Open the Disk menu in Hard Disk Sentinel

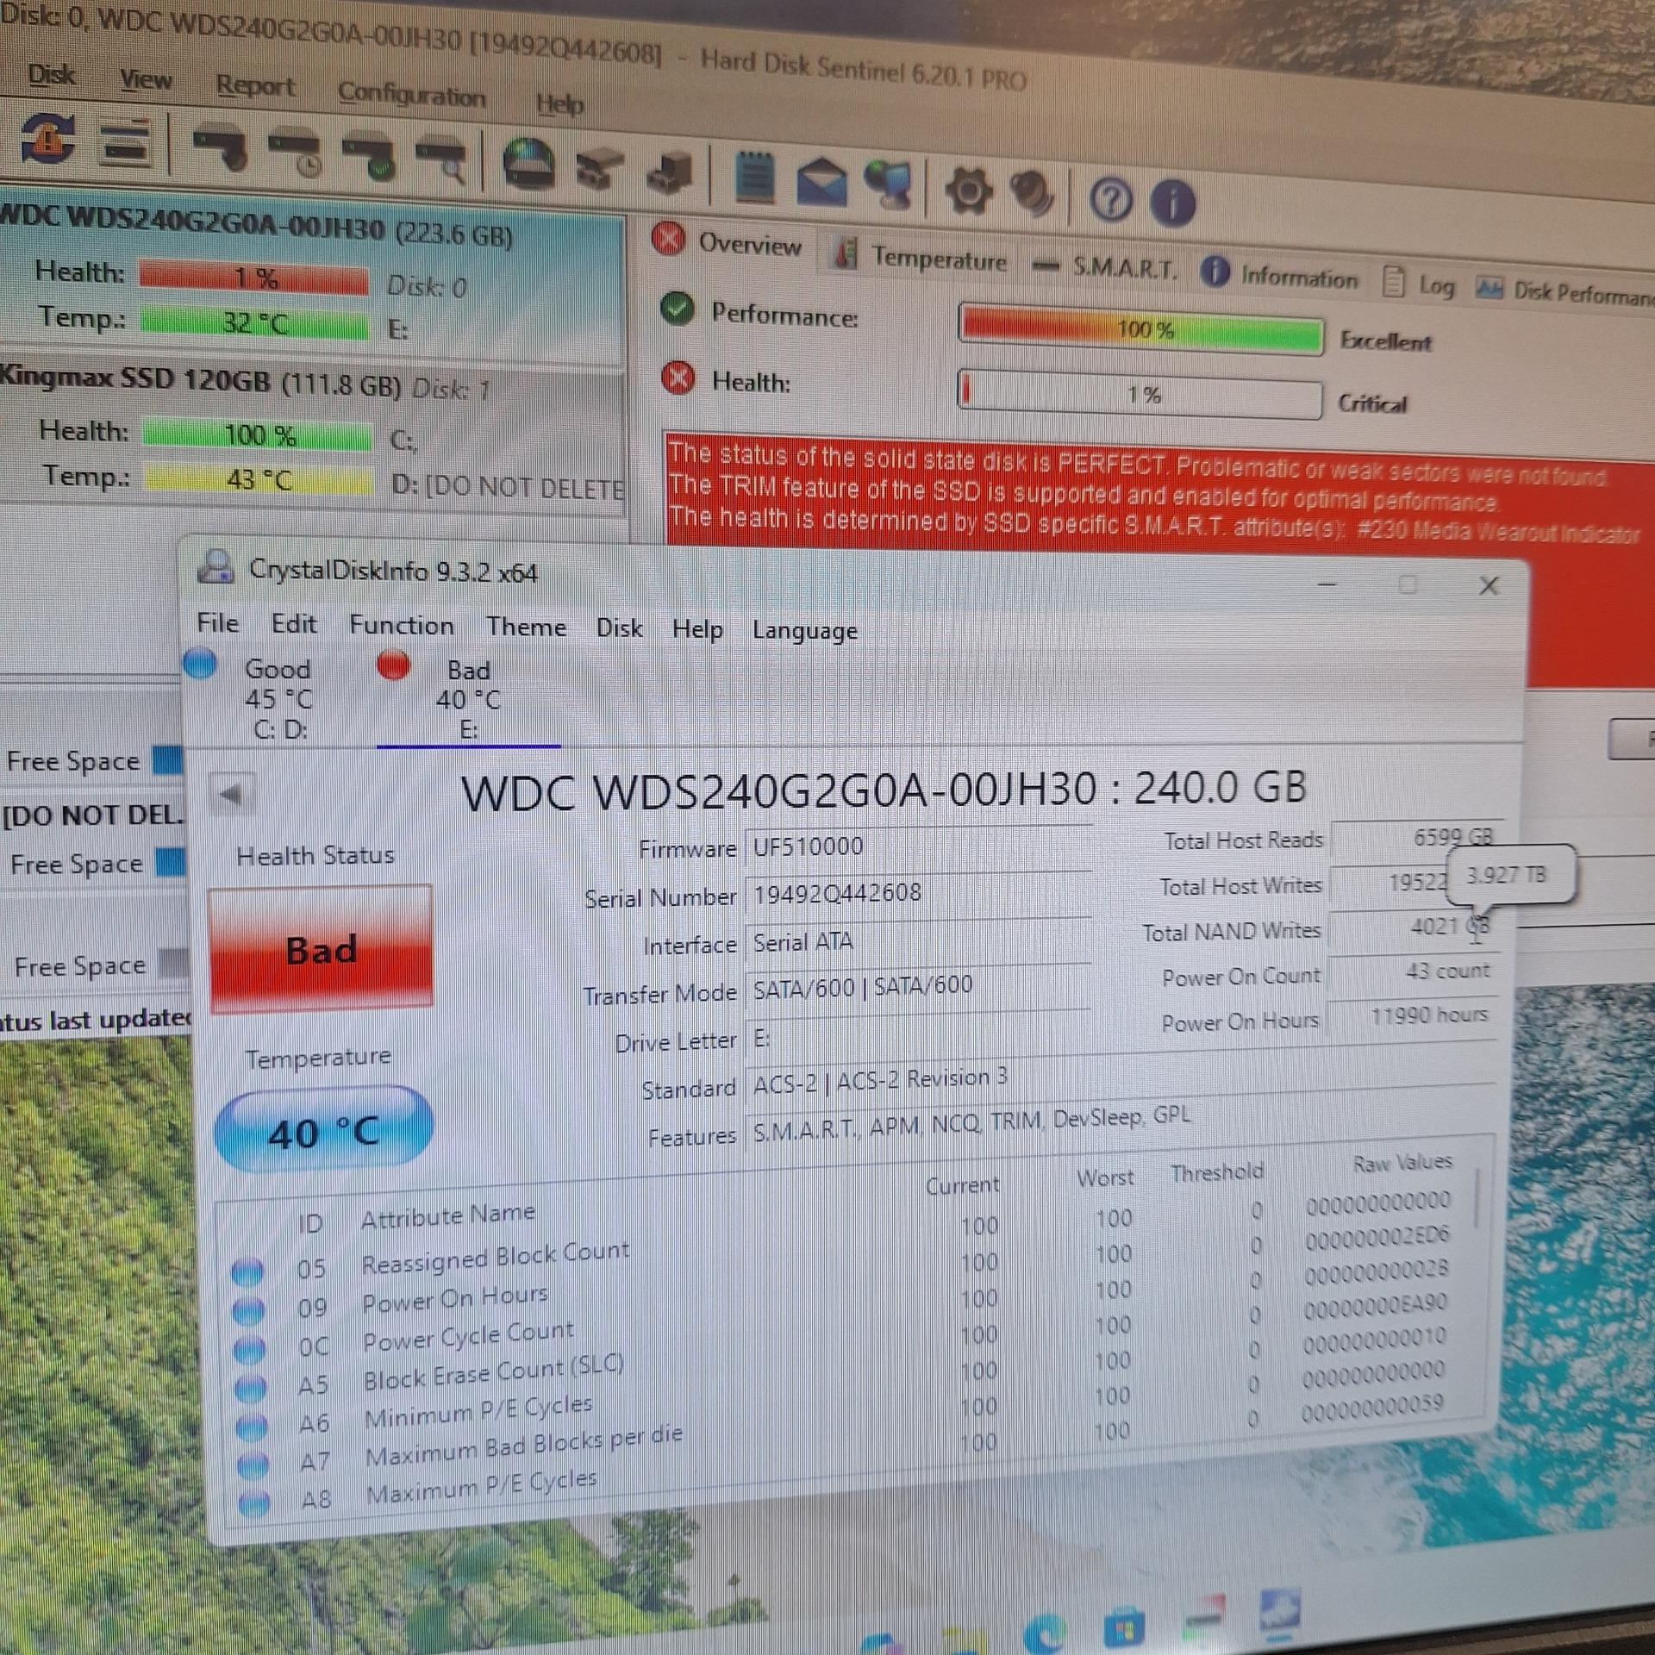pos(52,75)
